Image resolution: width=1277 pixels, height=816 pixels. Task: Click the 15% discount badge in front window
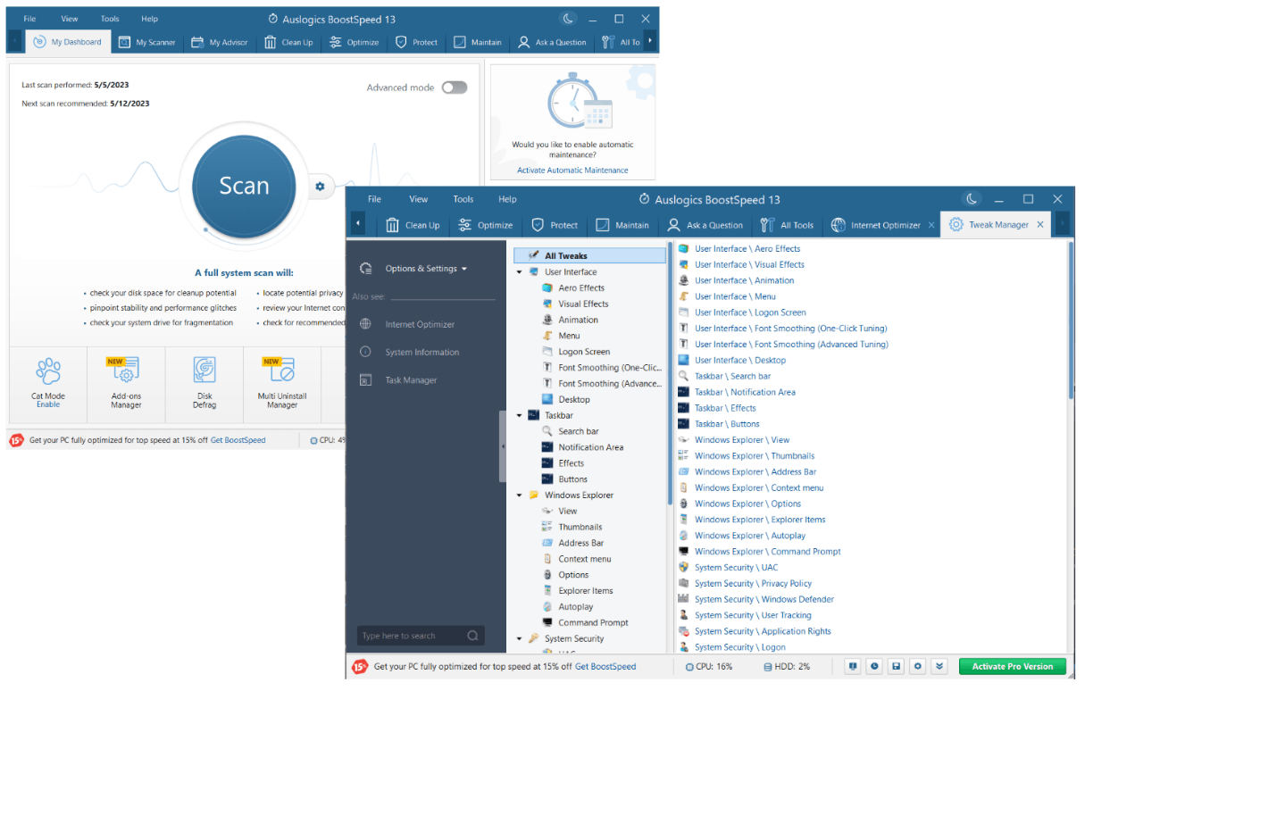coord(360,666)
